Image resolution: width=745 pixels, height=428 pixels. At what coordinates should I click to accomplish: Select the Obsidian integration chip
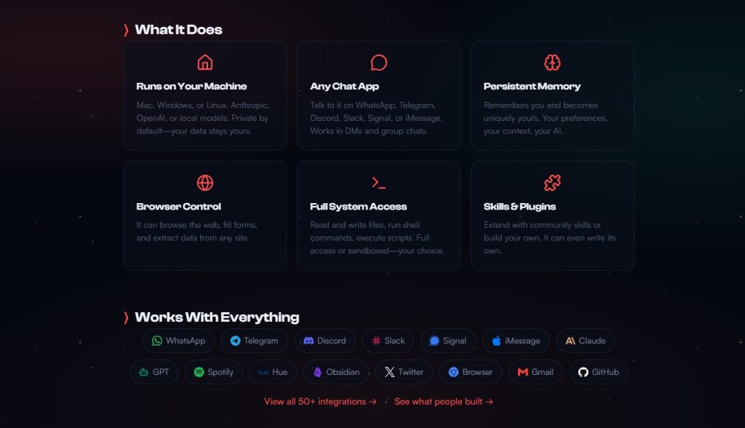[x=336, y=372]
